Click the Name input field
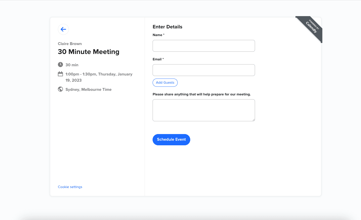 coord(204,46)
